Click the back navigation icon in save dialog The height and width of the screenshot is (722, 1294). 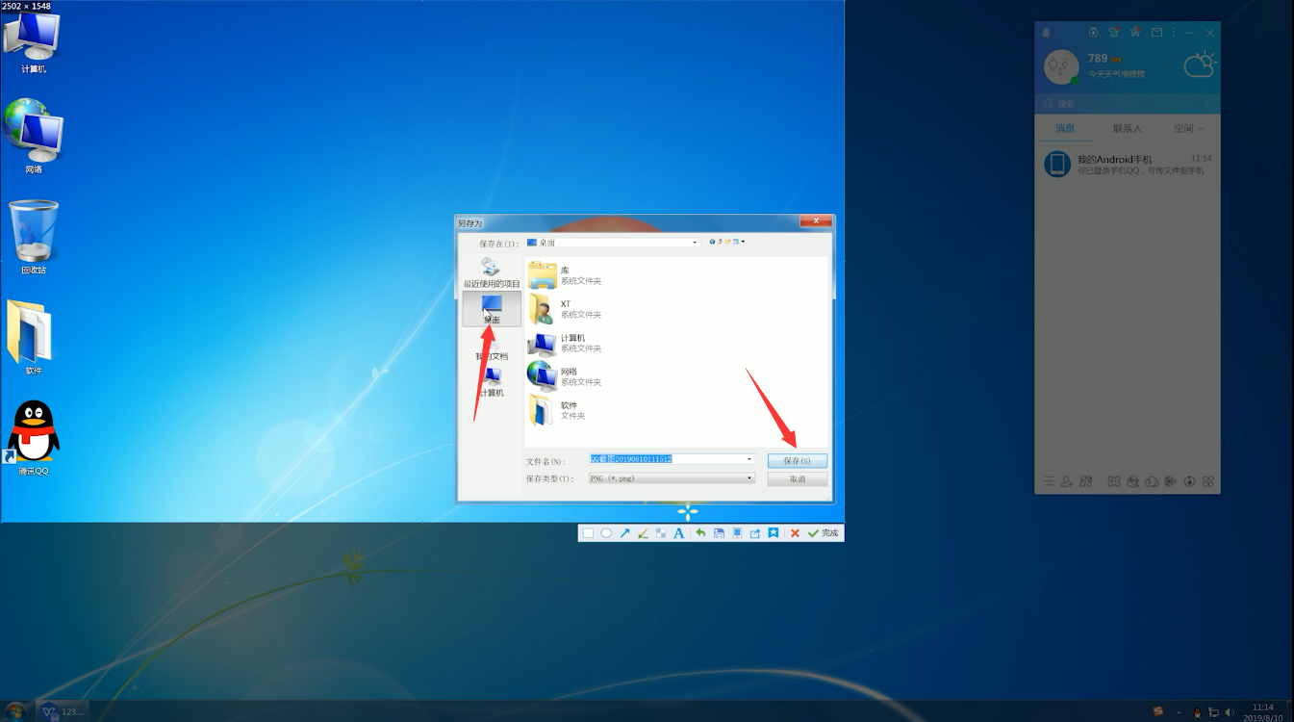pyautogui.click(x=713, y=242)
